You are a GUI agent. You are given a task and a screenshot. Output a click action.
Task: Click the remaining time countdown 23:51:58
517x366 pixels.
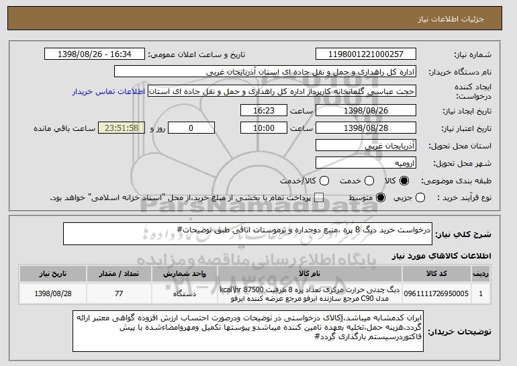[x=122, y=128]
